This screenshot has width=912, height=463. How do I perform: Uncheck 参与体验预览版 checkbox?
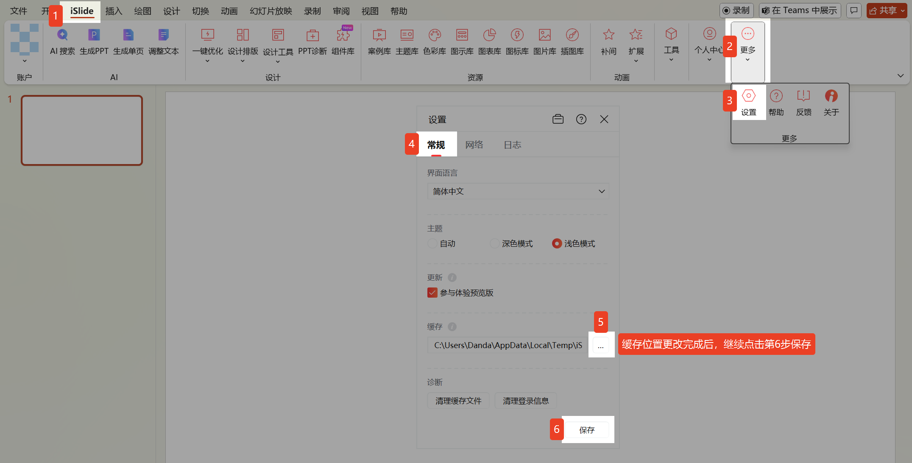pos(432,293)
